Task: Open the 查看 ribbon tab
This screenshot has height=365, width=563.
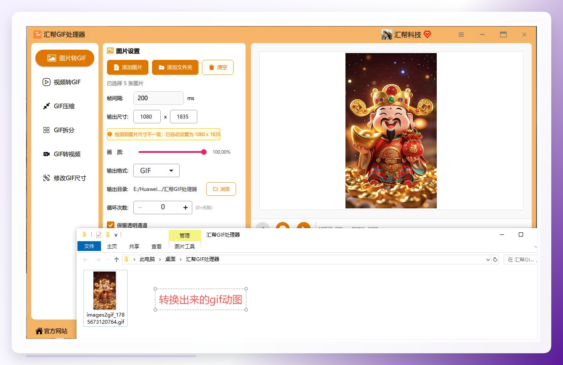Action: pyautogui.click(x=157, y=246)
